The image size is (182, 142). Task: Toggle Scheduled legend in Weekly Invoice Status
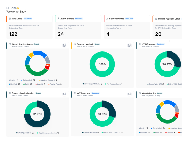tap(28, 80)
